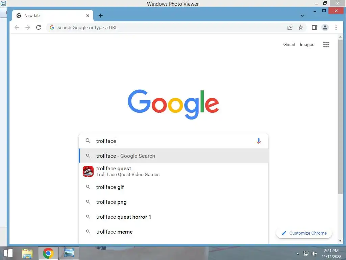
Task: Open the Windows Start button
Action: tap(8, 253)
